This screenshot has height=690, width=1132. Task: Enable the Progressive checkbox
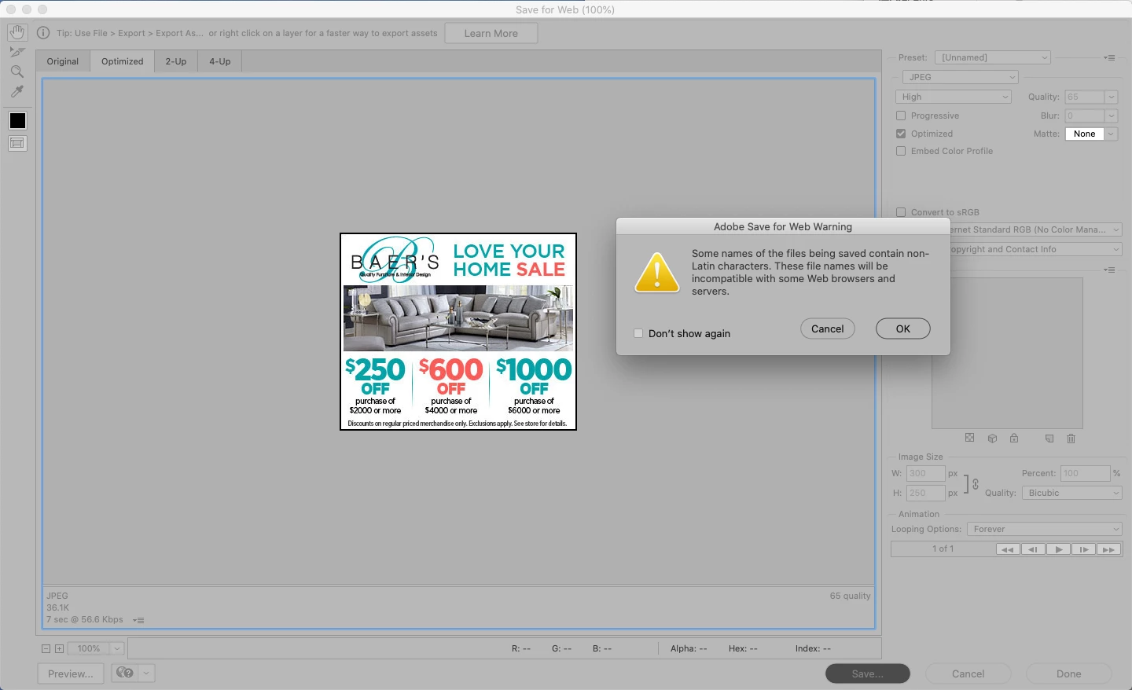(901, 116)
